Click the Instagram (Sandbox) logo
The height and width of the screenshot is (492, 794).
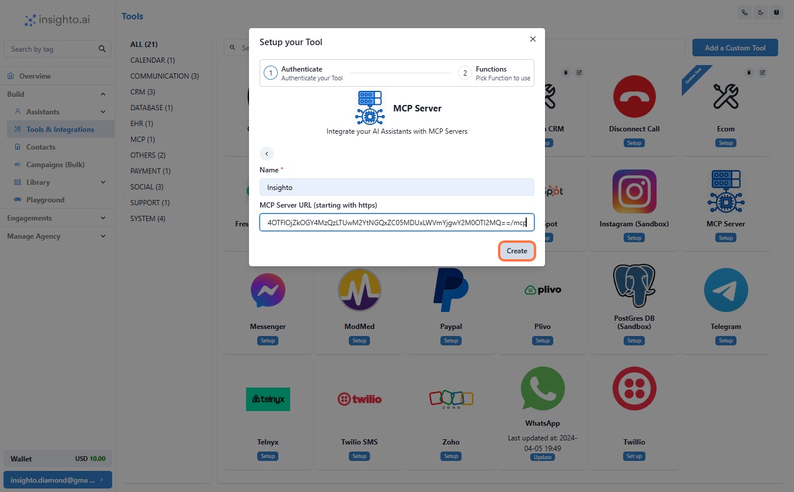[634, 192]
